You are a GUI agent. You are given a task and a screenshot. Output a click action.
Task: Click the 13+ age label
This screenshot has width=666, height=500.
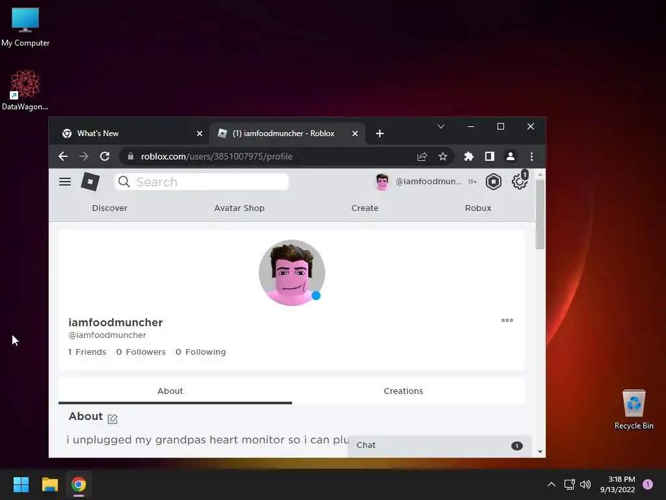point(472,182)
